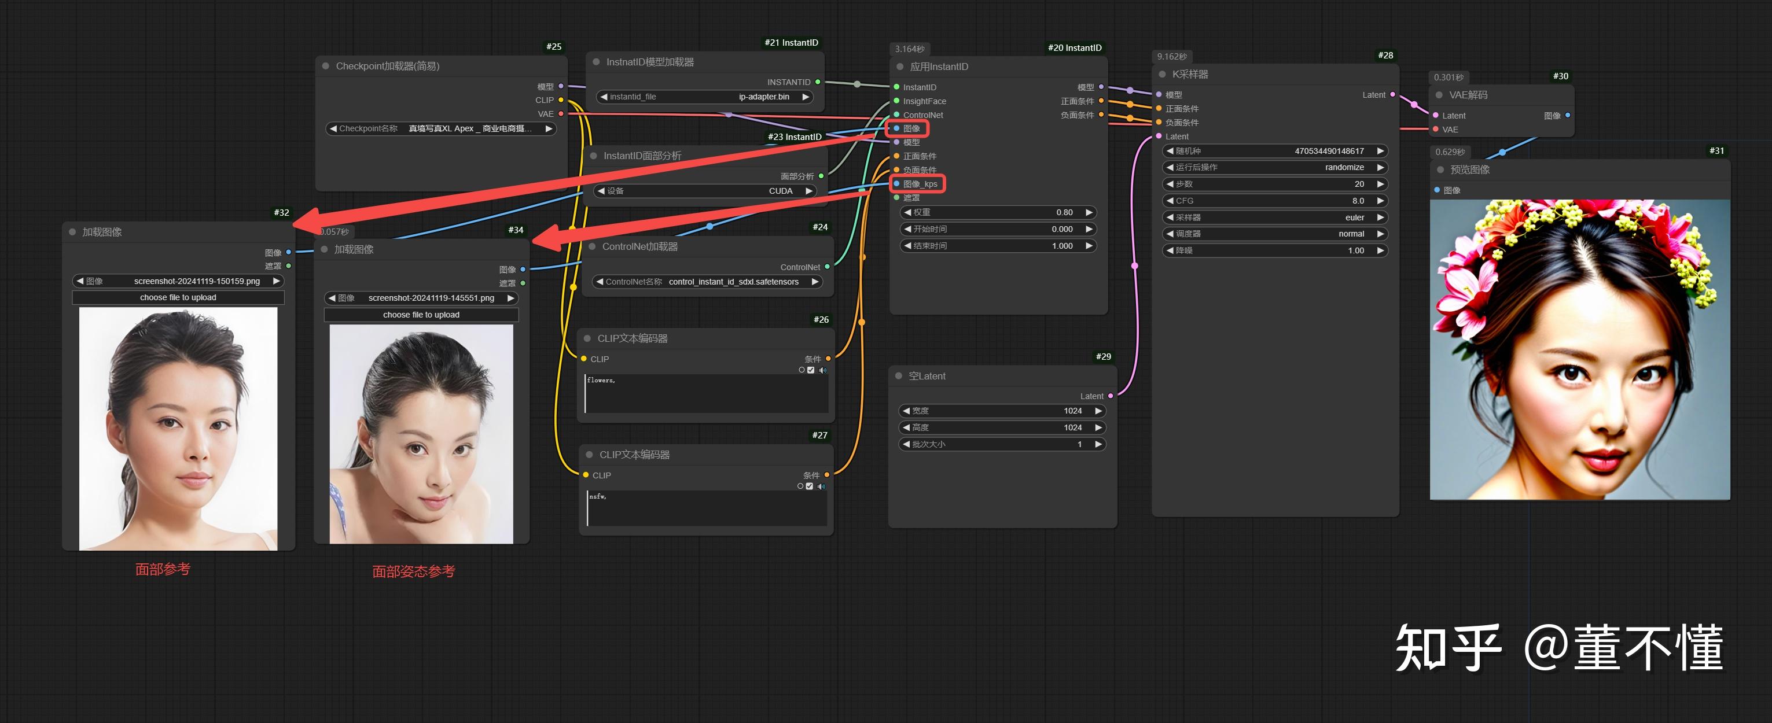Click collapse dot of VAE解码 node

tap(1439, 95)
